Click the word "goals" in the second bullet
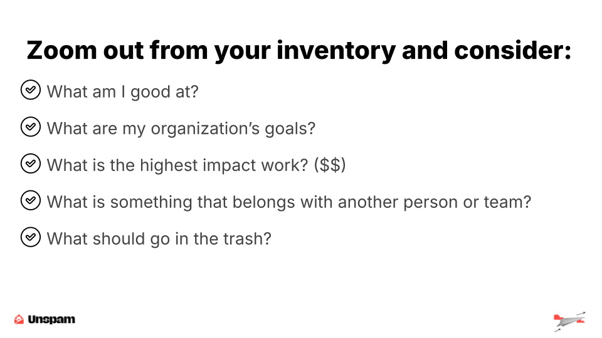 (285, 130)
